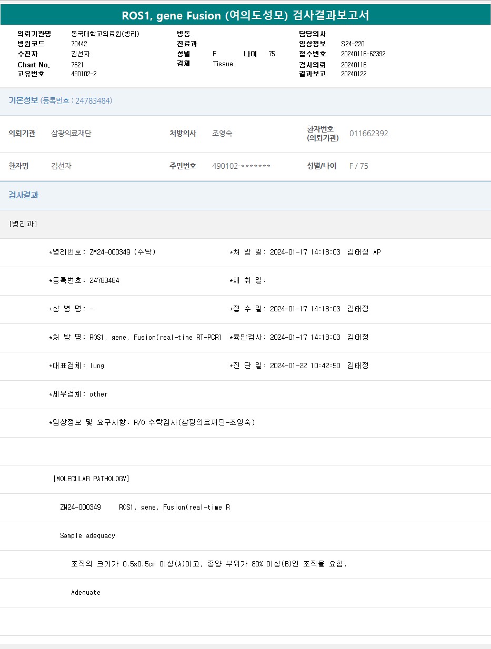Select the 임상정보 value S24-220
This screenshot has height=649, width=491.
353,44
